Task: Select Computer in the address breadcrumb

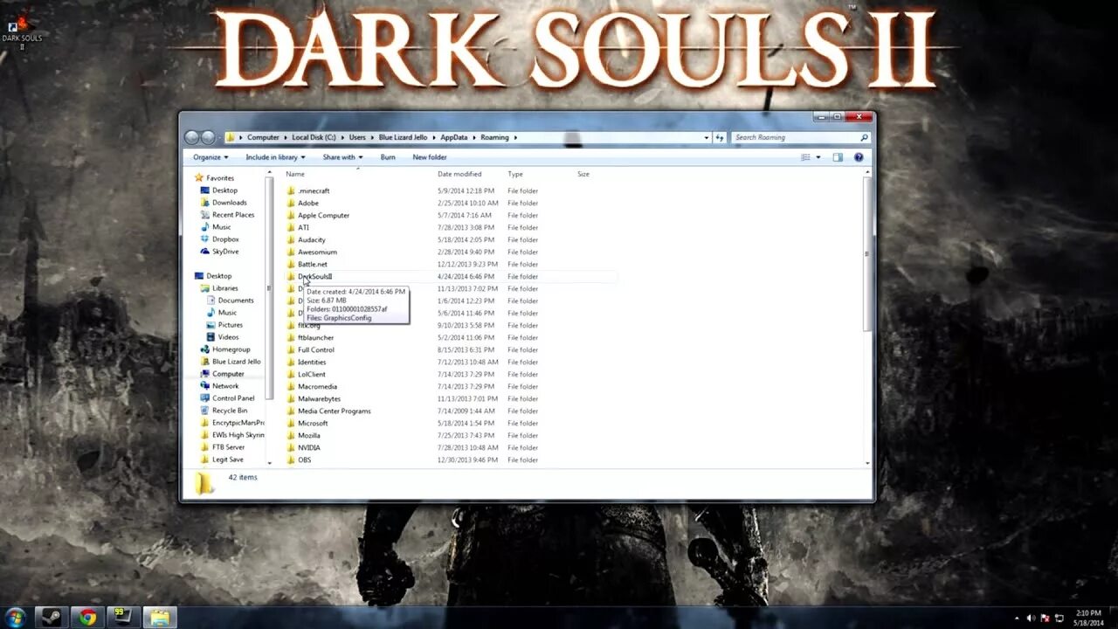Action: [x=263, y=137]
